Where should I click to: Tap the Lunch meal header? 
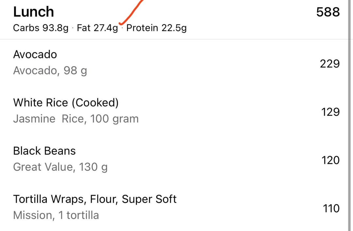click(x=34, y=12)
